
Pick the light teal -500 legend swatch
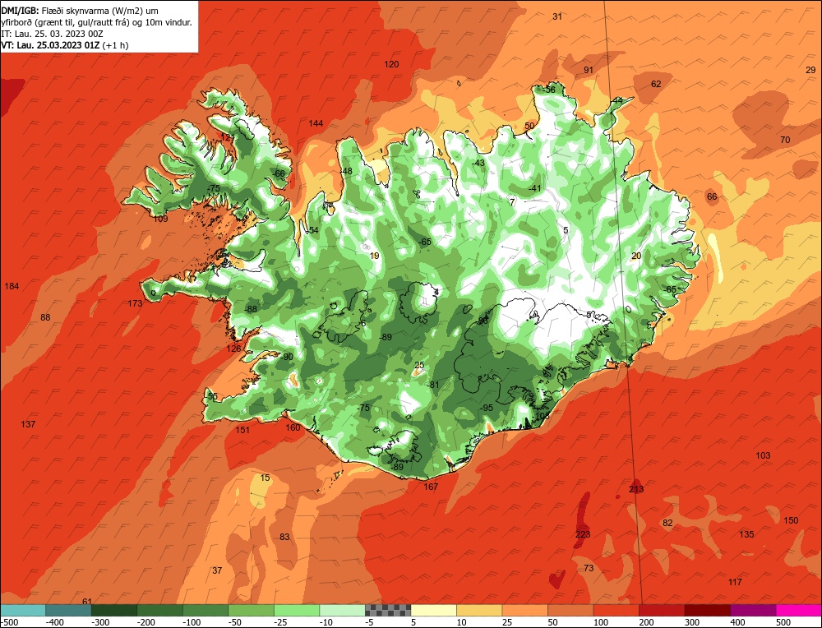tap(23, 610)
